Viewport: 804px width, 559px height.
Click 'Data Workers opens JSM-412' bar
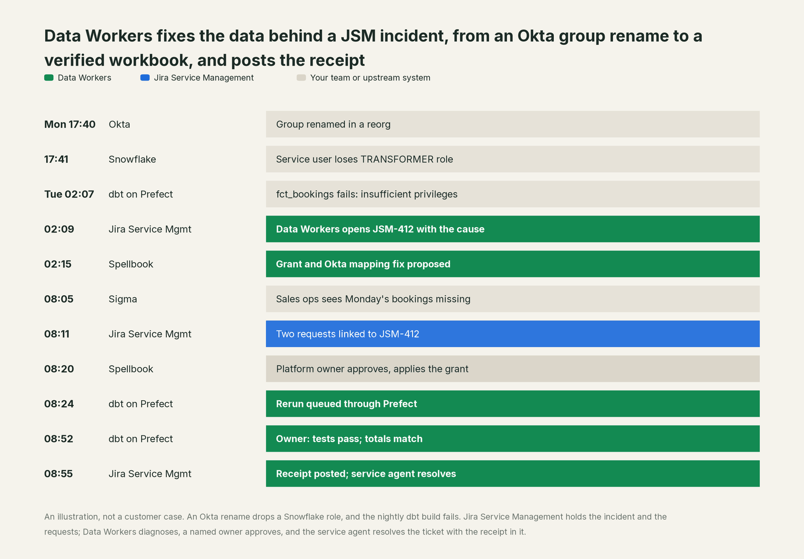pyautogui.click(x=513, y=229)
